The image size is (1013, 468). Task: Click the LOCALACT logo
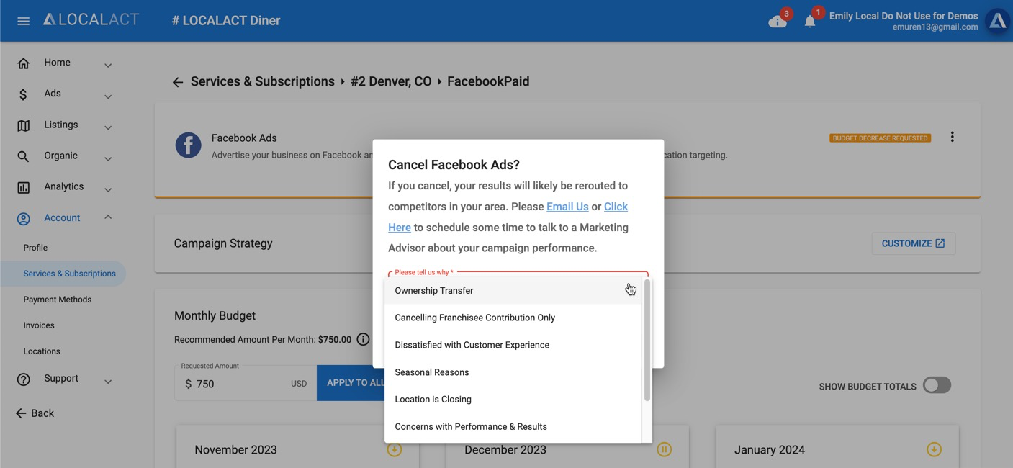tap(91, 20)
